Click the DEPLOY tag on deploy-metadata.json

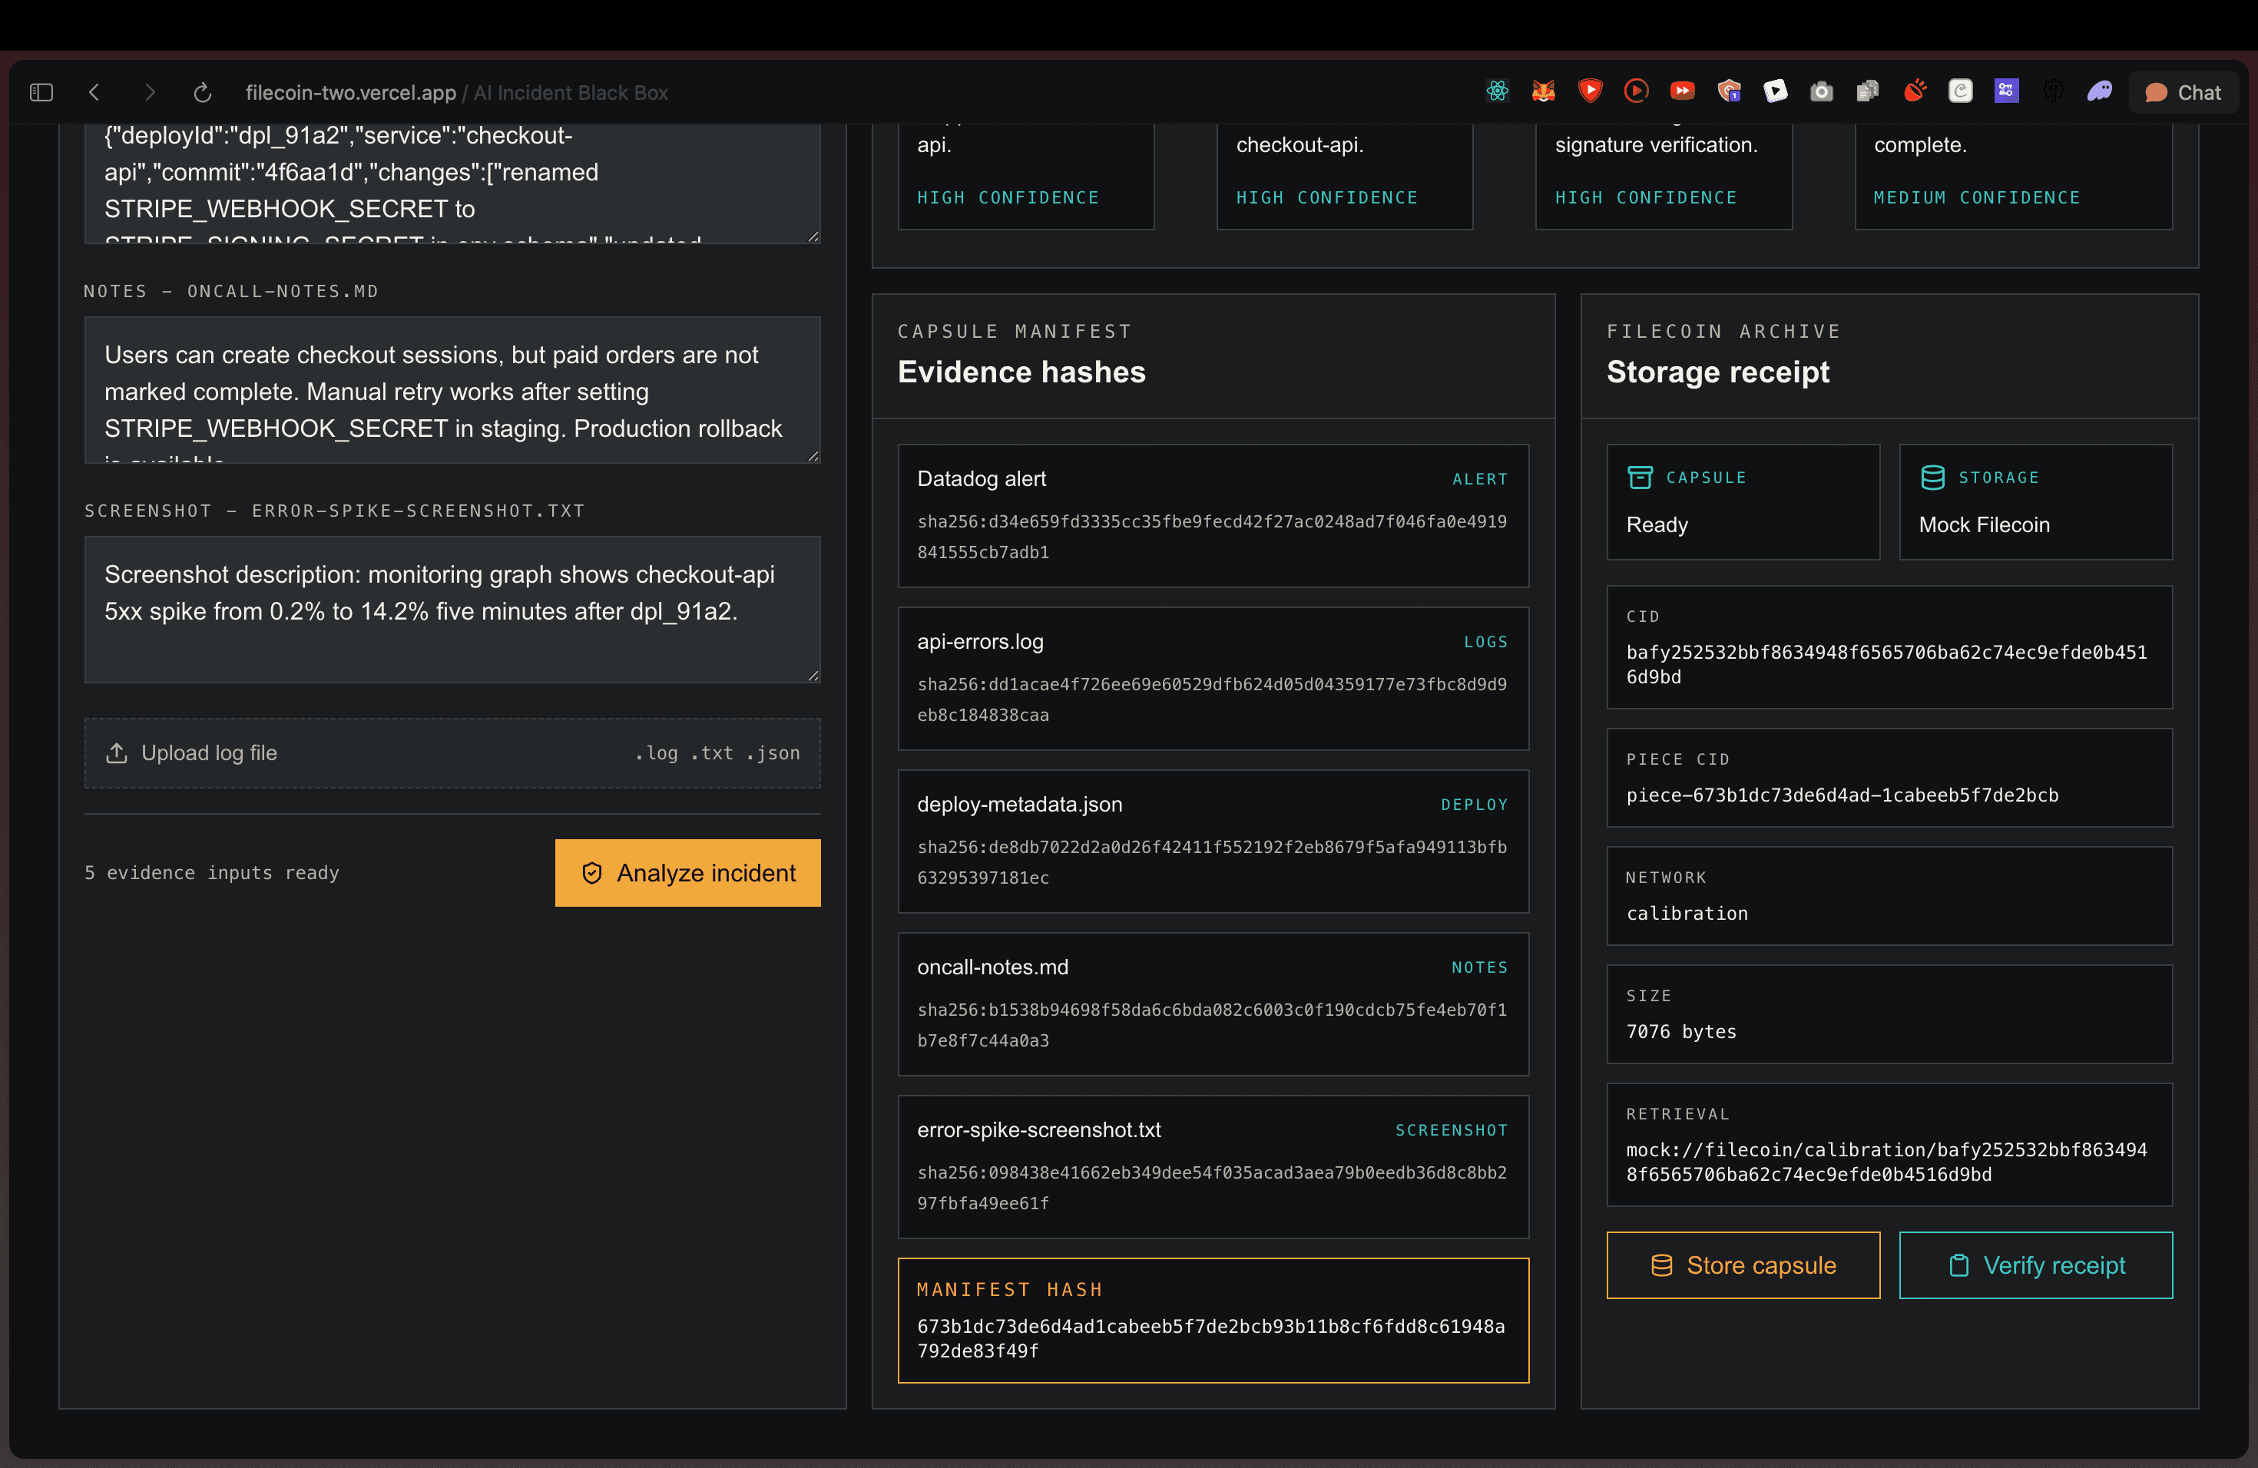1473,804
